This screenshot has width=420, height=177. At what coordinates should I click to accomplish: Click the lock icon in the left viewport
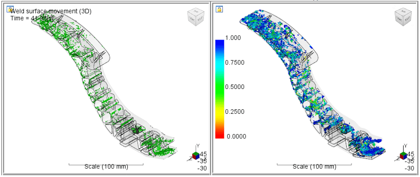click(x=10, y=10)
